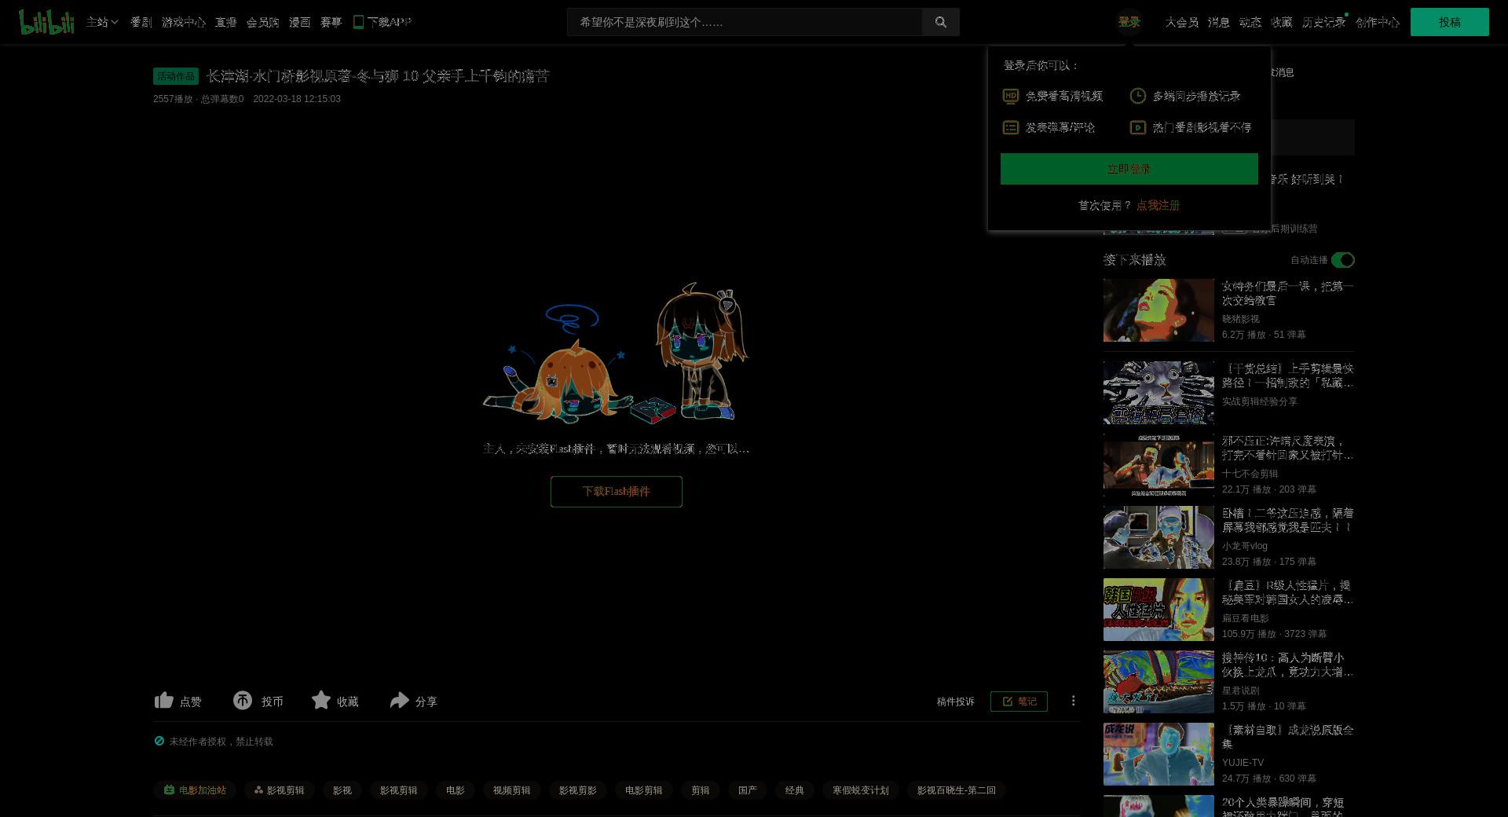The image size is (1508, 817).
Task: Open the 影视百晓生-第二回 tag
Action: [x=956, y=790]
